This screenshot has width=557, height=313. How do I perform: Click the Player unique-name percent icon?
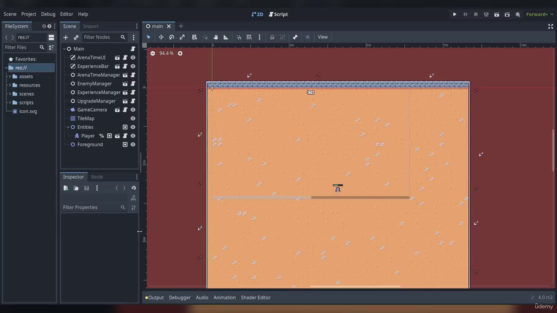point(101,136)
